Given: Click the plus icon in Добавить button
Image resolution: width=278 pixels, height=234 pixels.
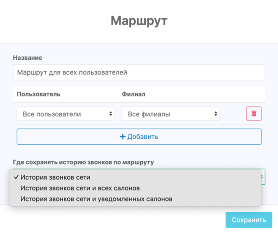Looking at the screenshot, I should [122, 137].
